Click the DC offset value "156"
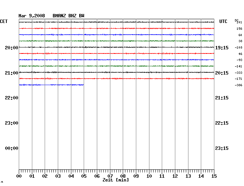This screenshot has height=186, width=244. (239, 29)
